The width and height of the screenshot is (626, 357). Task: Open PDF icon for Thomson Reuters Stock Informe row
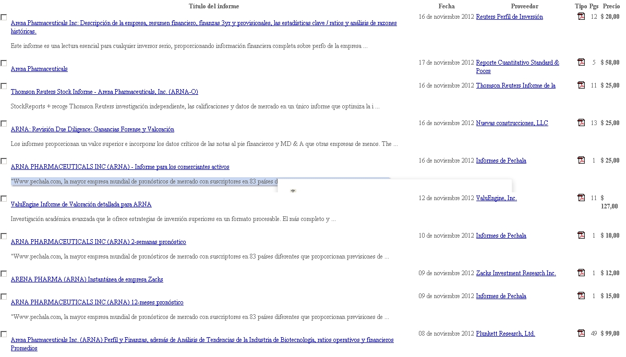point(581,85)
